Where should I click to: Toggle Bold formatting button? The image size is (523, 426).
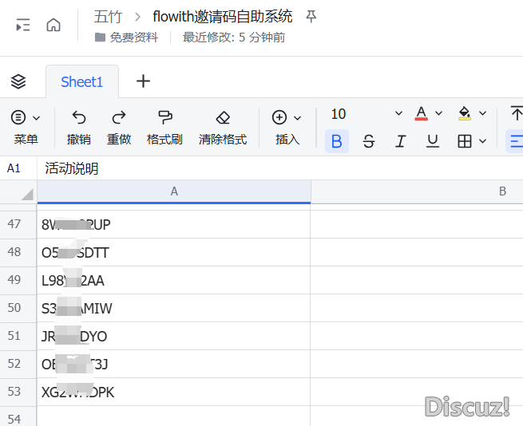click(x=336, y=141)
